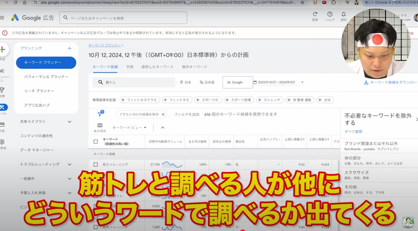Open the 表示項目 columns icon
Screen dimensions: 418x231
point(100,125)
